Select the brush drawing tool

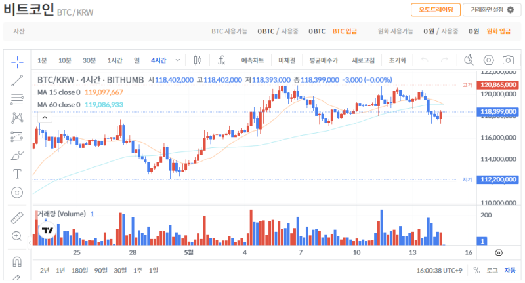(17, 155)
